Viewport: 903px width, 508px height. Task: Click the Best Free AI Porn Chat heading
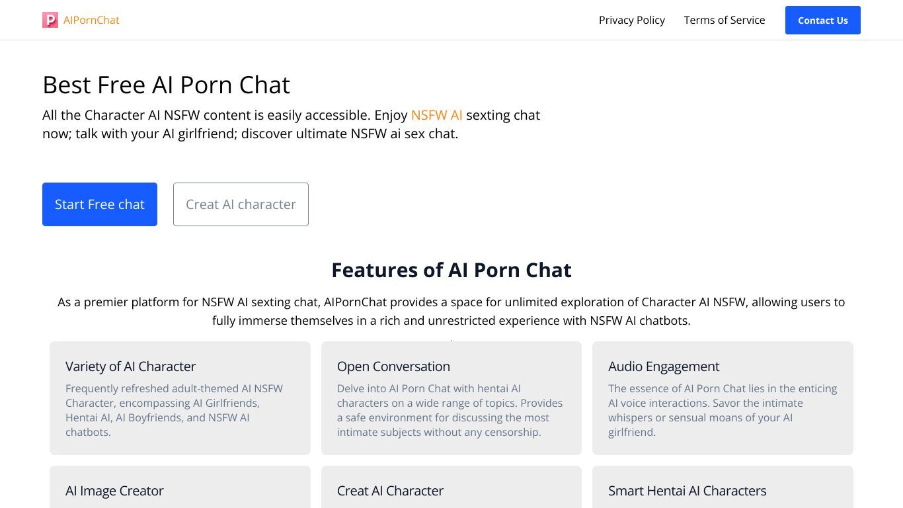coord(167,85)
